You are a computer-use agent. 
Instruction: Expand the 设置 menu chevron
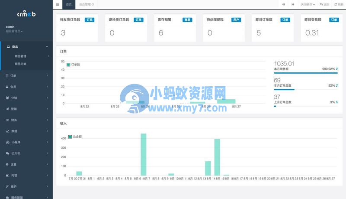click(x=48, y=164)
